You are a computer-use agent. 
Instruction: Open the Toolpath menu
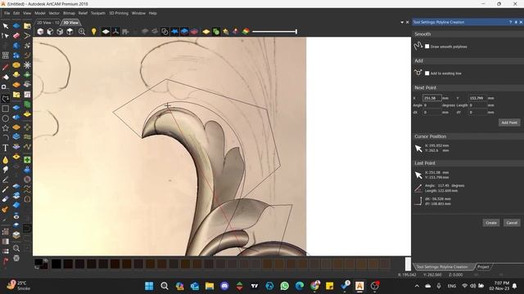(98, 13)
